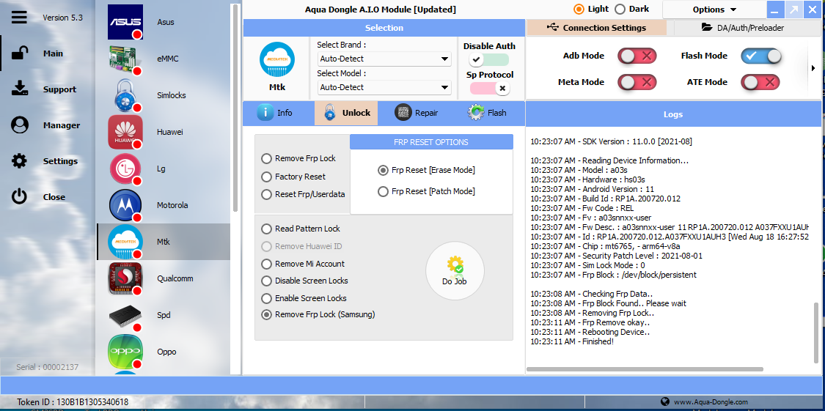Screen dimensions: 825x411
Task: Select the Remove Frp Lock option
Action: (298, 158)
